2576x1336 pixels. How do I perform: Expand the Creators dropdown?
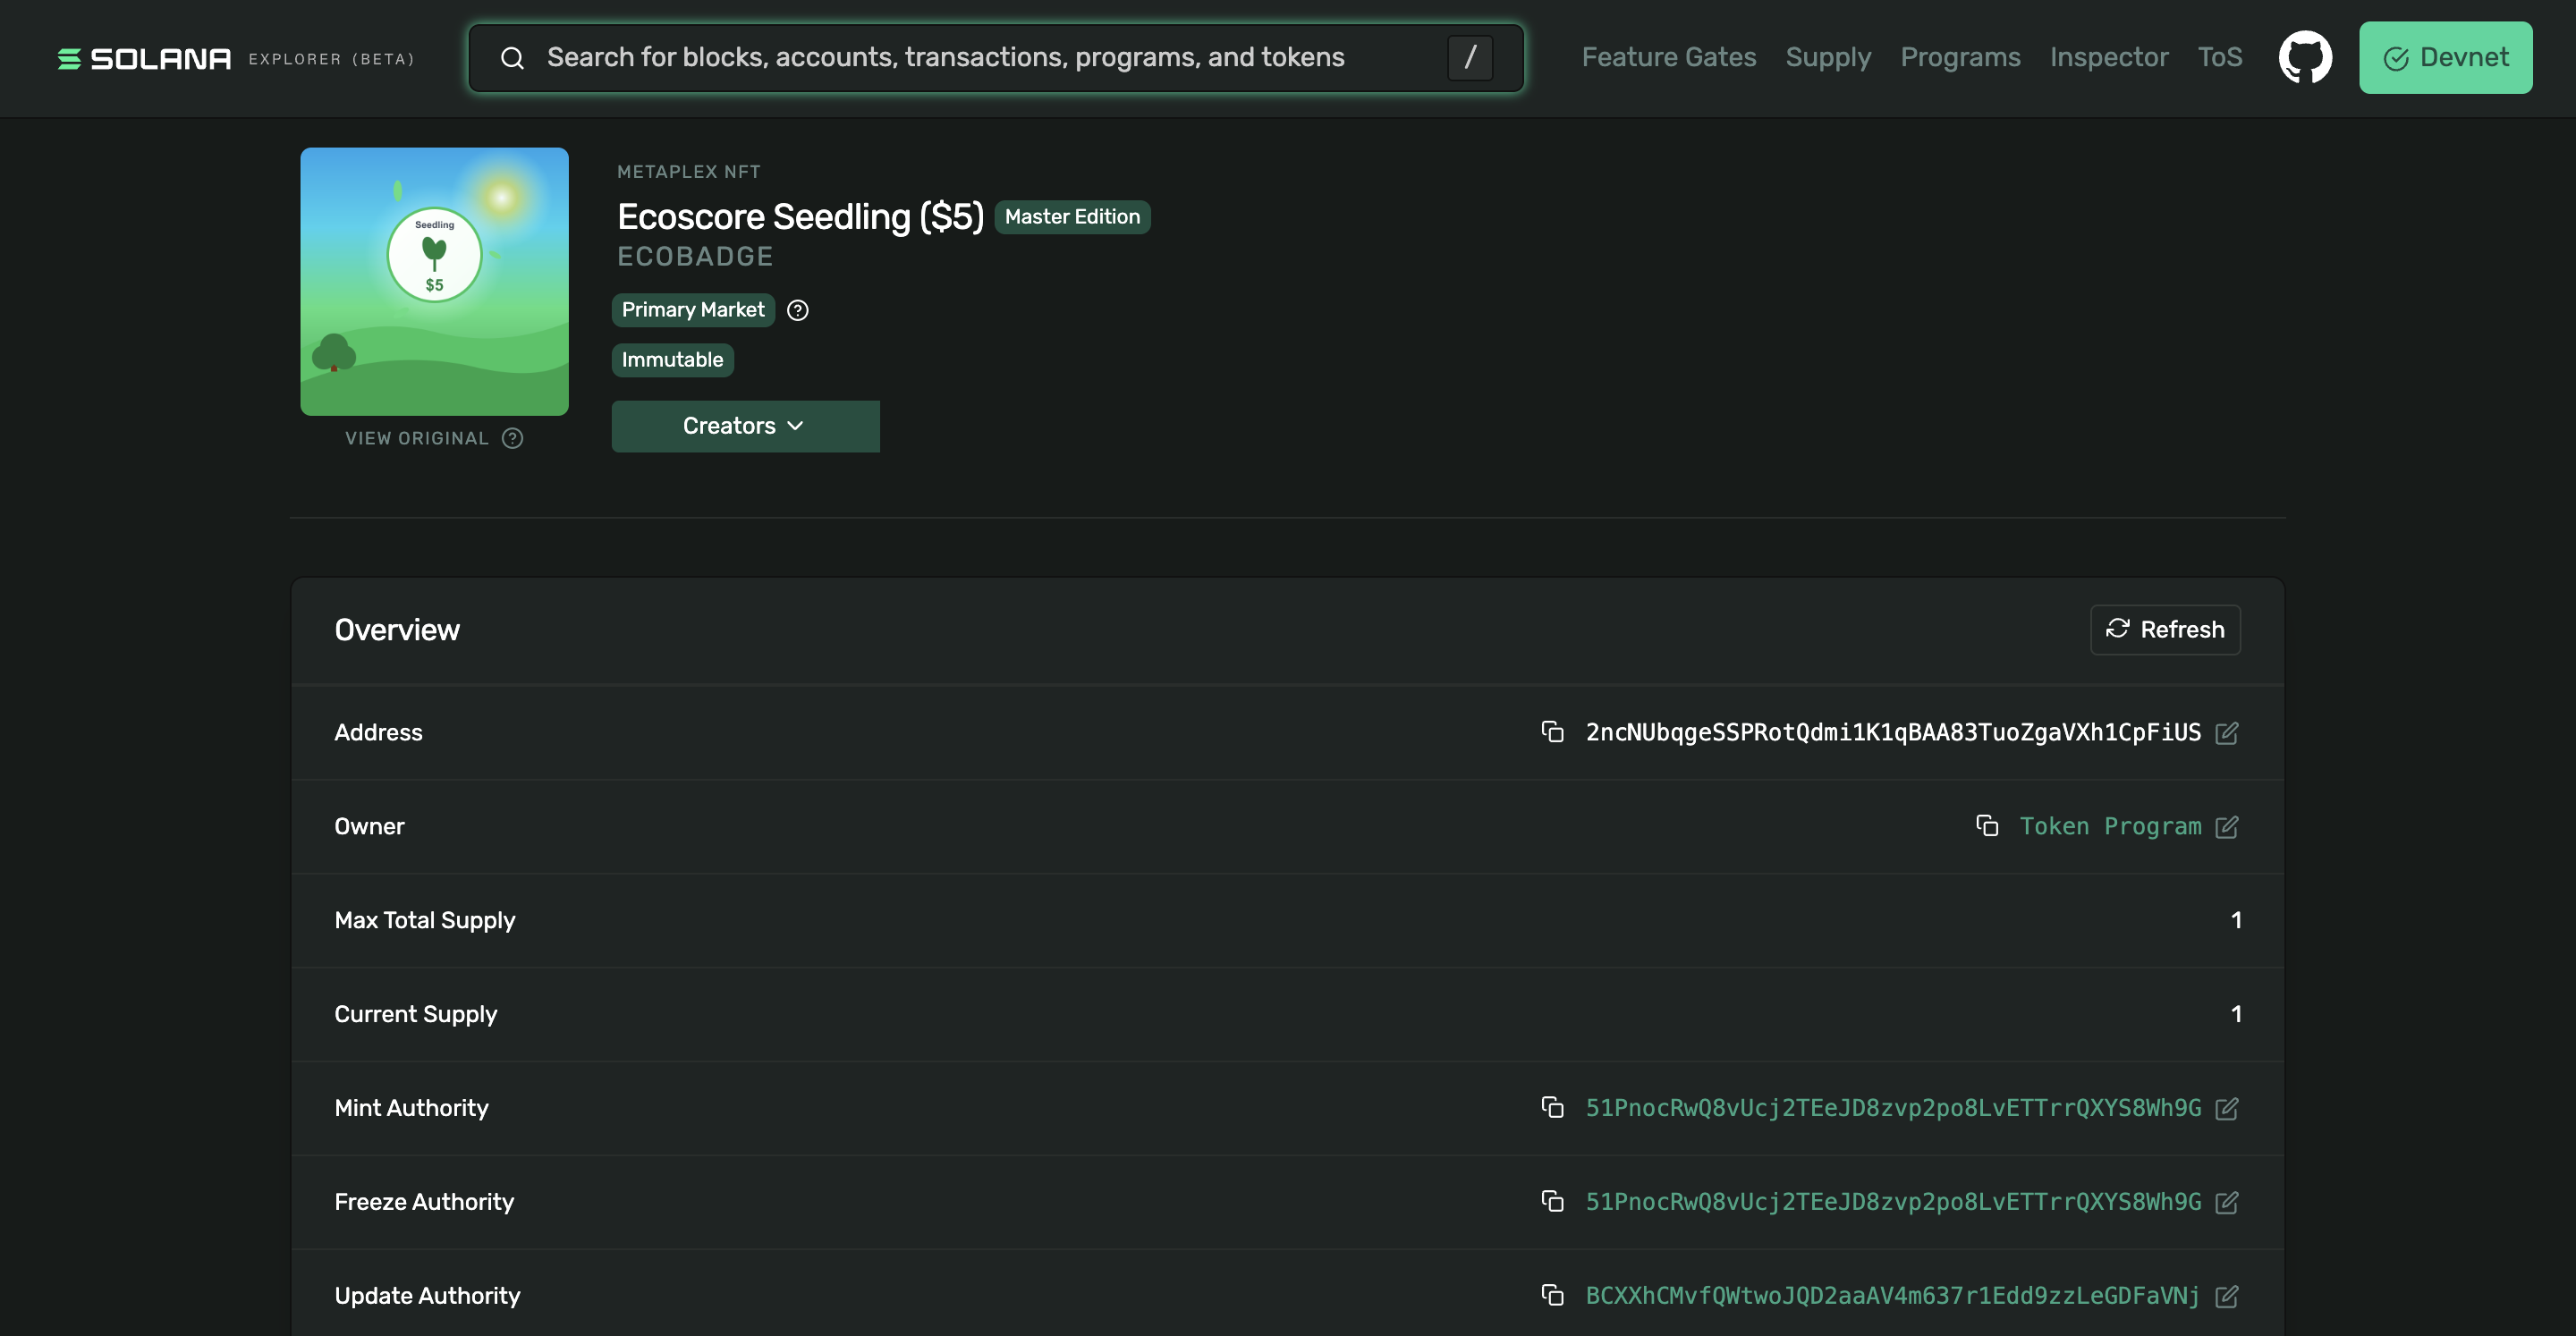745,426
